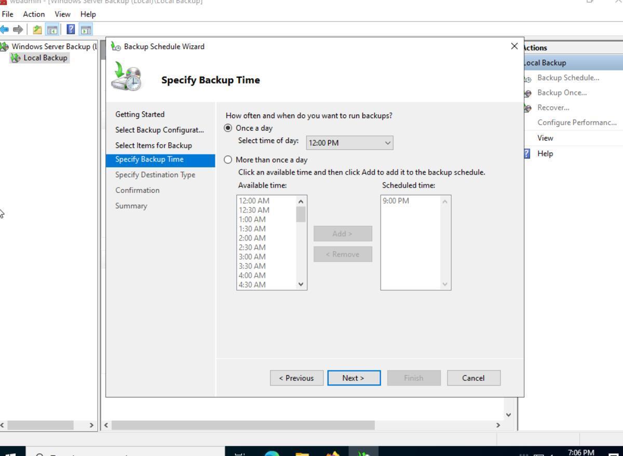This screenshot has height=456, width=623.
Task: Click the blue Help question-mark toolbar icon
Action: (71, 30)
